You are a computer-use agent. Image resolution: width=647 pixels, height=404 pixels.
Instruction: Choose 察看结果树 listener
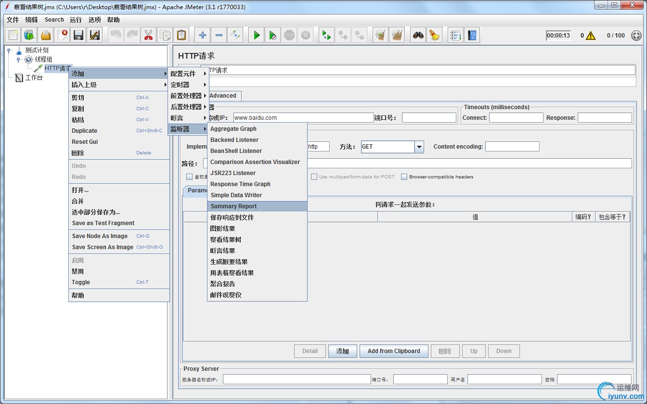[257, 240]
